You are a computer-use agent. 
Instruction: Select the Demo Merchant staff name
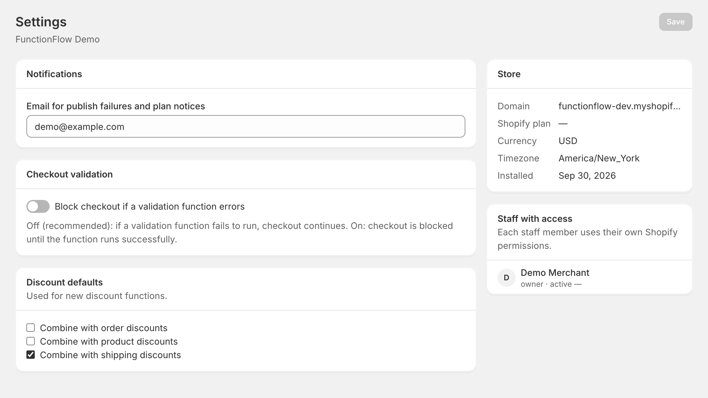pyautogui.click(x=555, y=273)
